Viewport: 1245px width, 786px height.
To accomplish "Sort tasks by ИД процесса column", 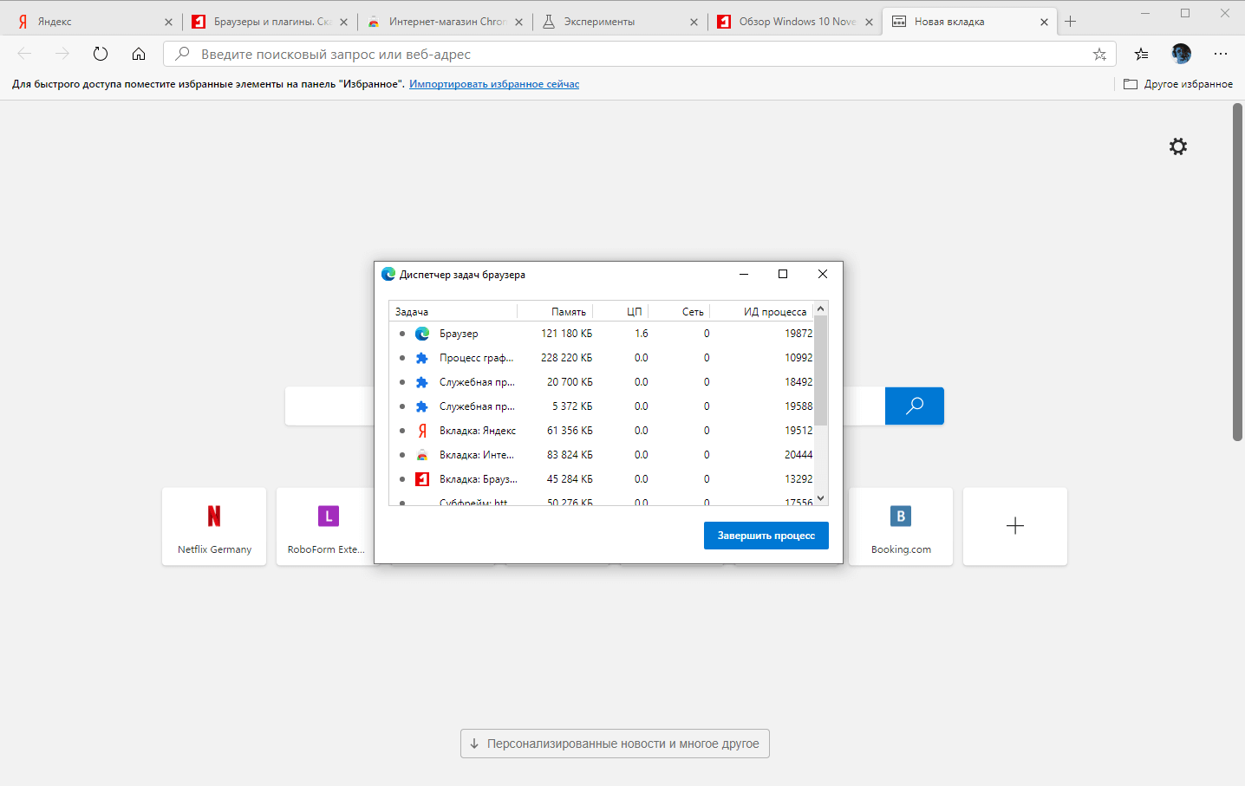I will [762, 311].
